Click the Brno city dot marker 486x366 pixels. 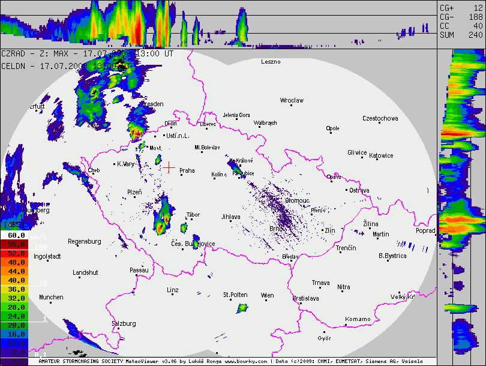(284, 229)
